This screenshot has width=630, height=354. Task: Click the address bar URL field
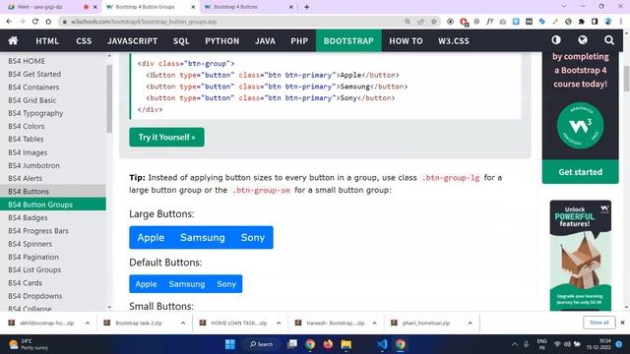click(x=233, y=22)
